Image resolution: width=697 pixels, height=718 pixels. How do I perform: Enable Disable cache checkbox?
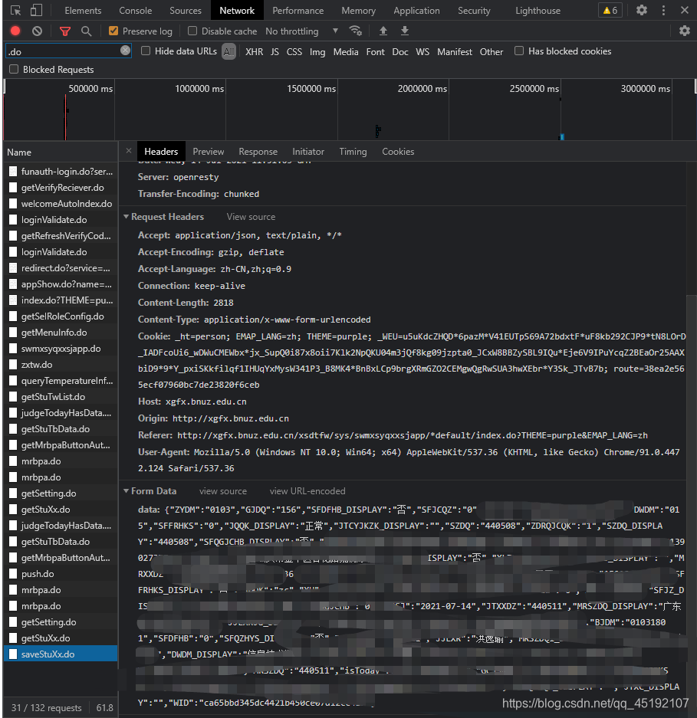coord(192,31)
